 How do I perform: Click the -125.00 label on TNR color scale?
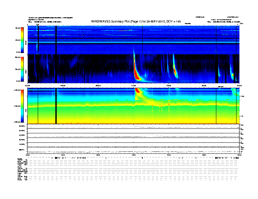pos(17,90)
